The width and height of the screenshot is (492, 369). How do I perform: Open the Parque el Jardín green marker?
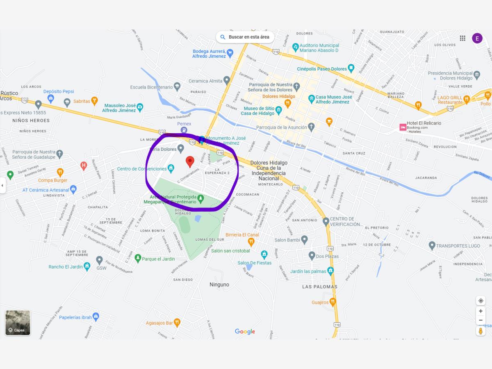click(139, 259)
